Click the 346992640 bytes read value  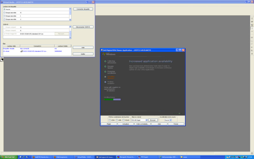[x=58, y=51]
